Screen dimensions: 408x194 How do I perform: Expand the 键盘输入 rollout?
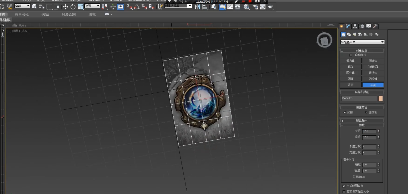click(x=362, y=120)
